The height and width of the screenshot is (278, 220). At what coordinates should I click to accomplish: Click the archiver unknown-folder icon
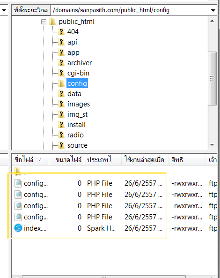click(x=61, y=63)
